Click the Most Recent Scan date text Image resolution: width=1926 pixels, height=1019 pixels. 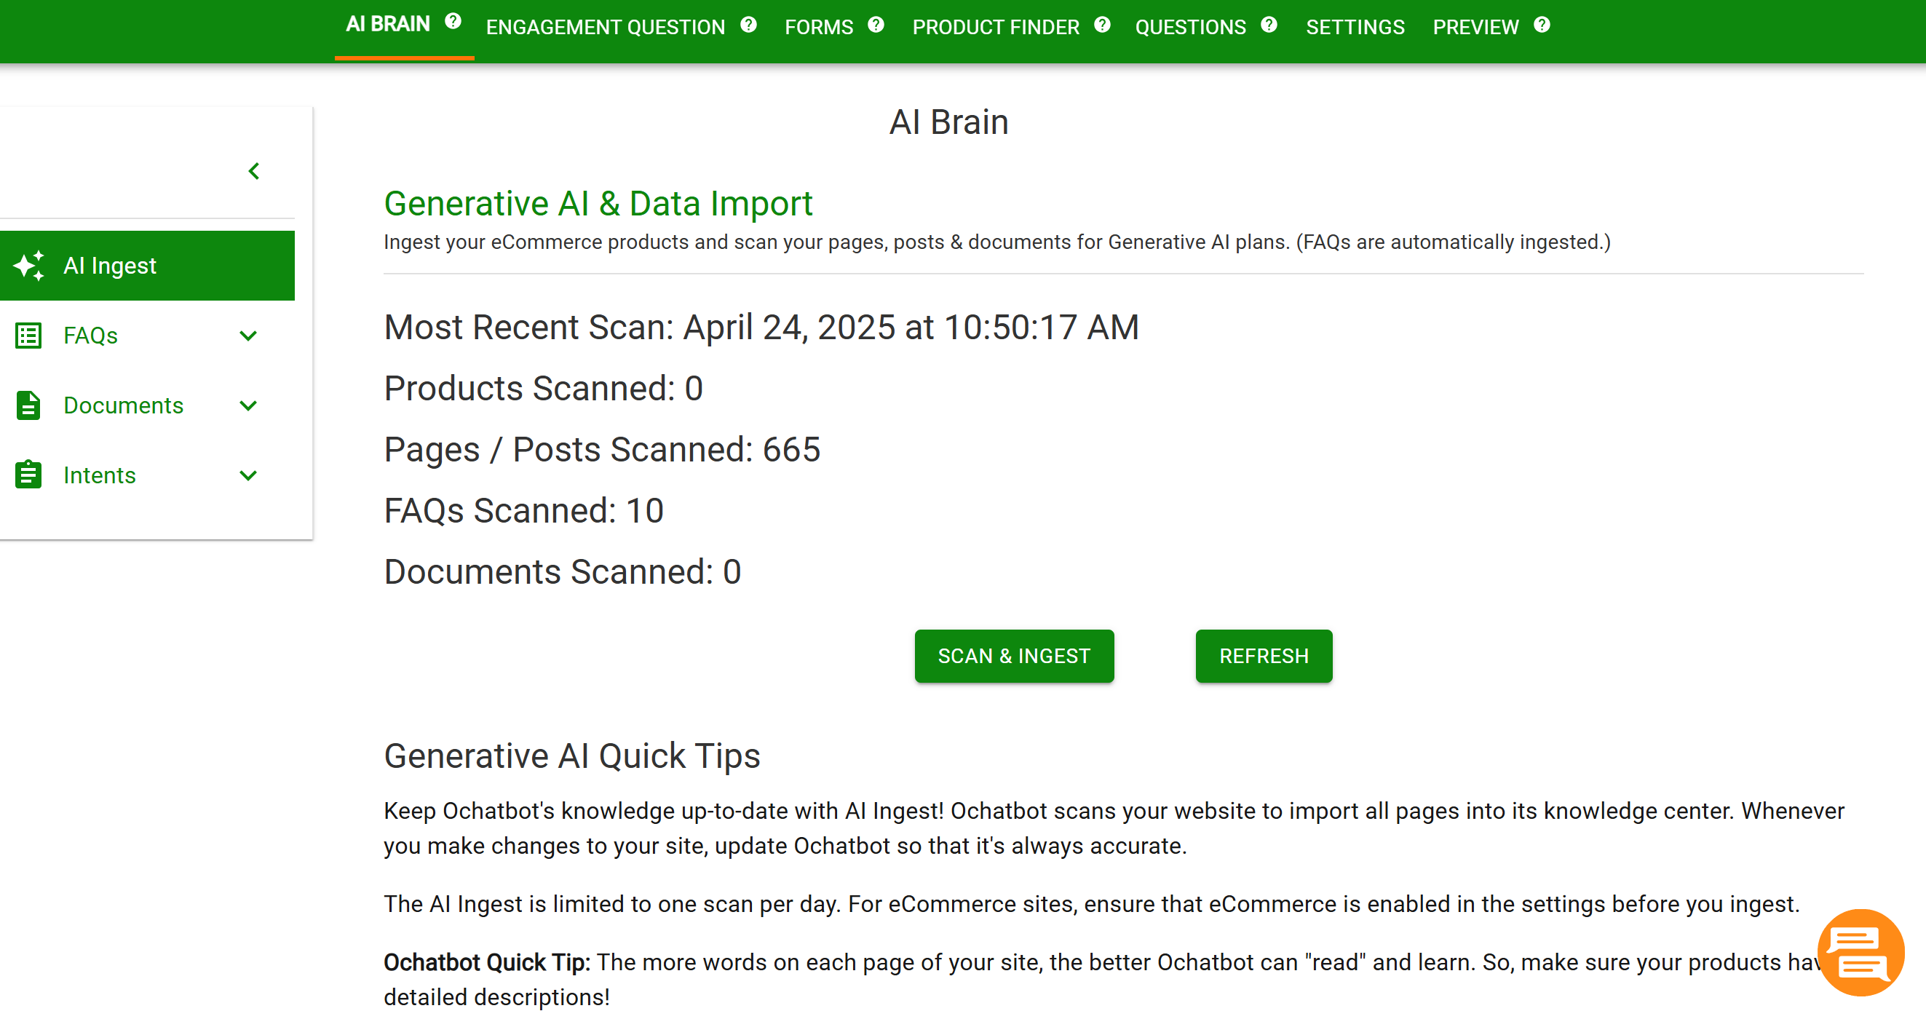[x=761, y=327]
